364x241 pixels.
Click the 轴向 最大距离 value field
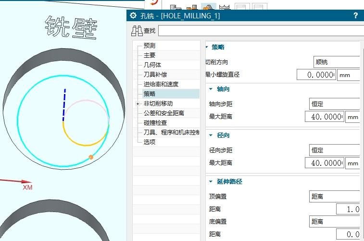tap(324, 116)
